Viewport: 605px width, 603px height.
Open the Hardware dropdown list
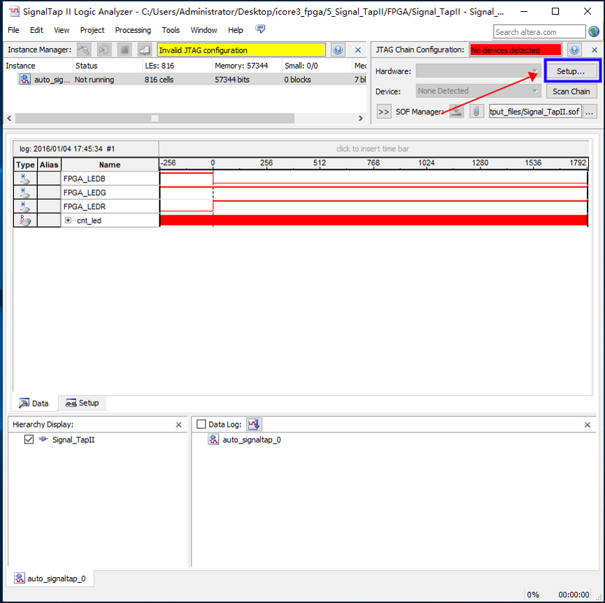point(478,71)
